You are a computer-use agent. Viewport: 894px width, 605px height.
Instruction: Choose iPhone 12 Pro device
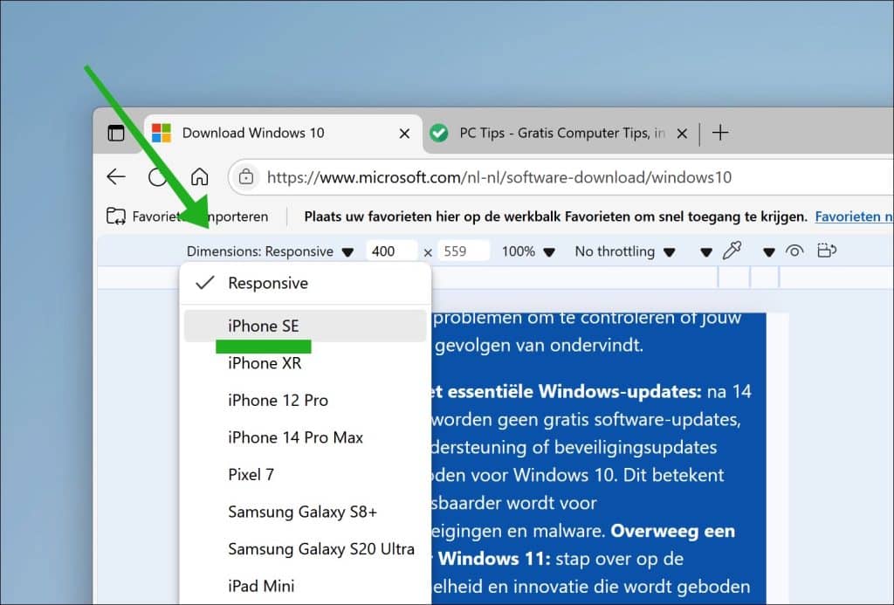(305, 401)
